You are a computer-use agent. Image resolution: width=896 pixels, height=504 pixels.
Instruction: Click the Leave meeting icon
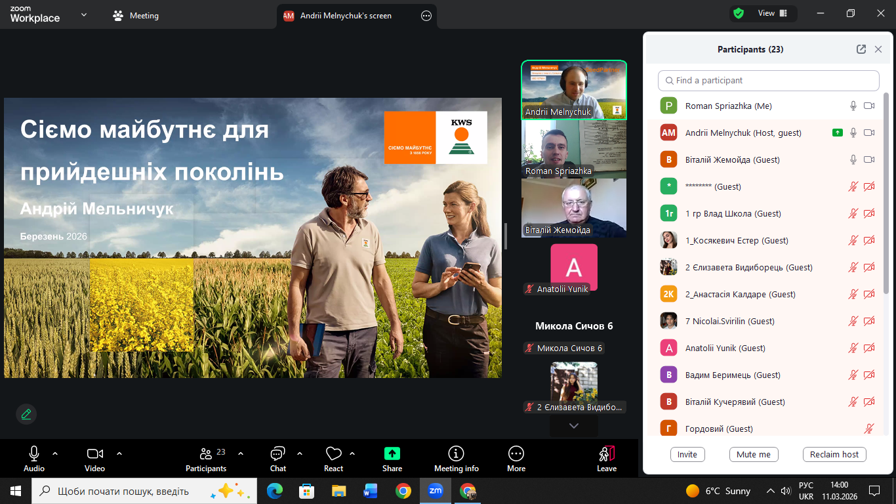pyautogui.click(x=607, y=453)
